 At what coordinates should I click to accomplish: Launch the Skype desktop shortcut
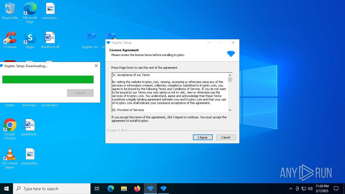(x=30, y=40)
